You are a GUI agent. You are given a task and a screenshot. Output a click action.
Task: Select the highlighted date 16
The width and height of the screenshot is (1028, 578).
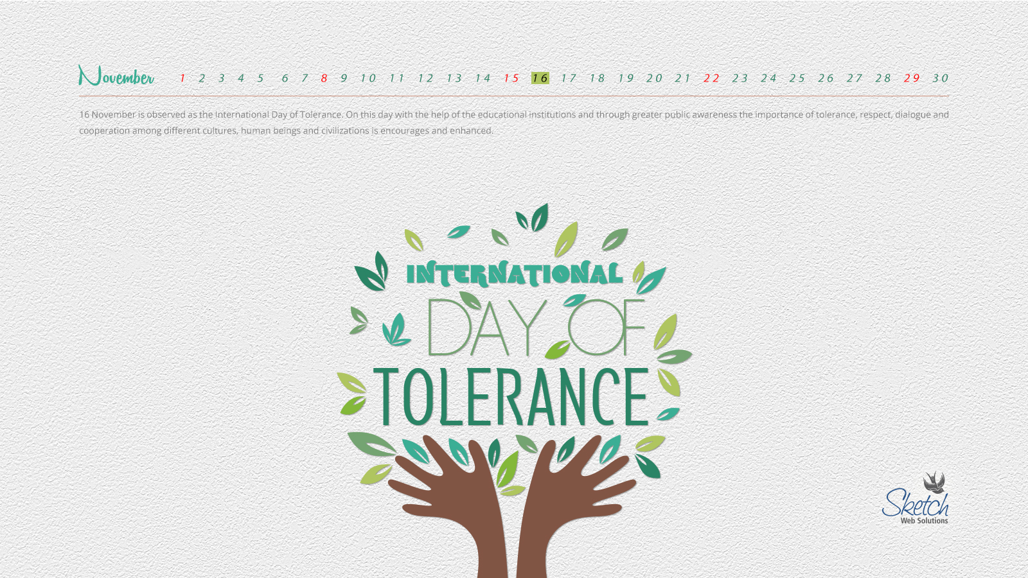tap(540, 78)
